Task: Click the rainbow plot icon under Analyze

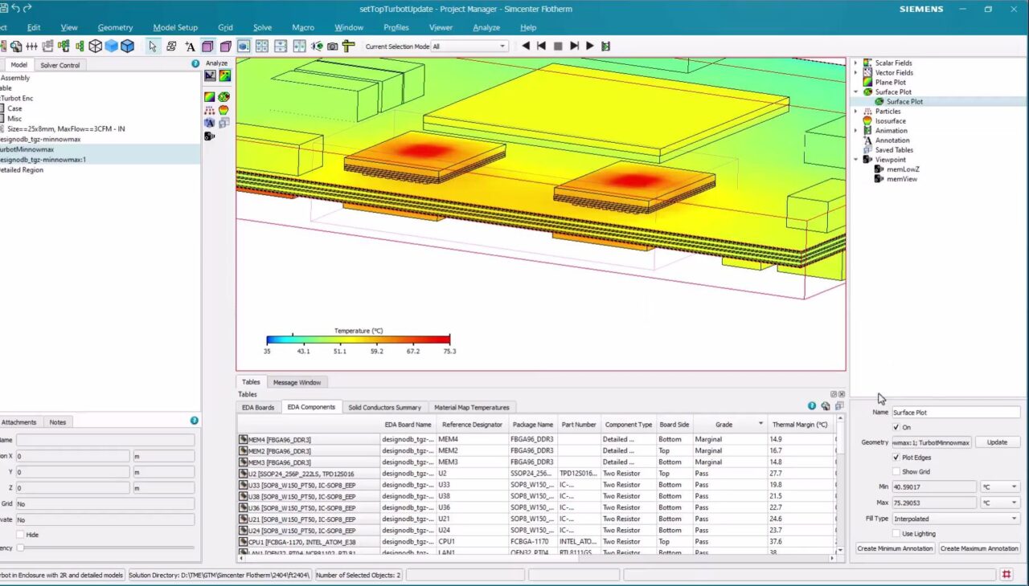Action: (224, 76)
